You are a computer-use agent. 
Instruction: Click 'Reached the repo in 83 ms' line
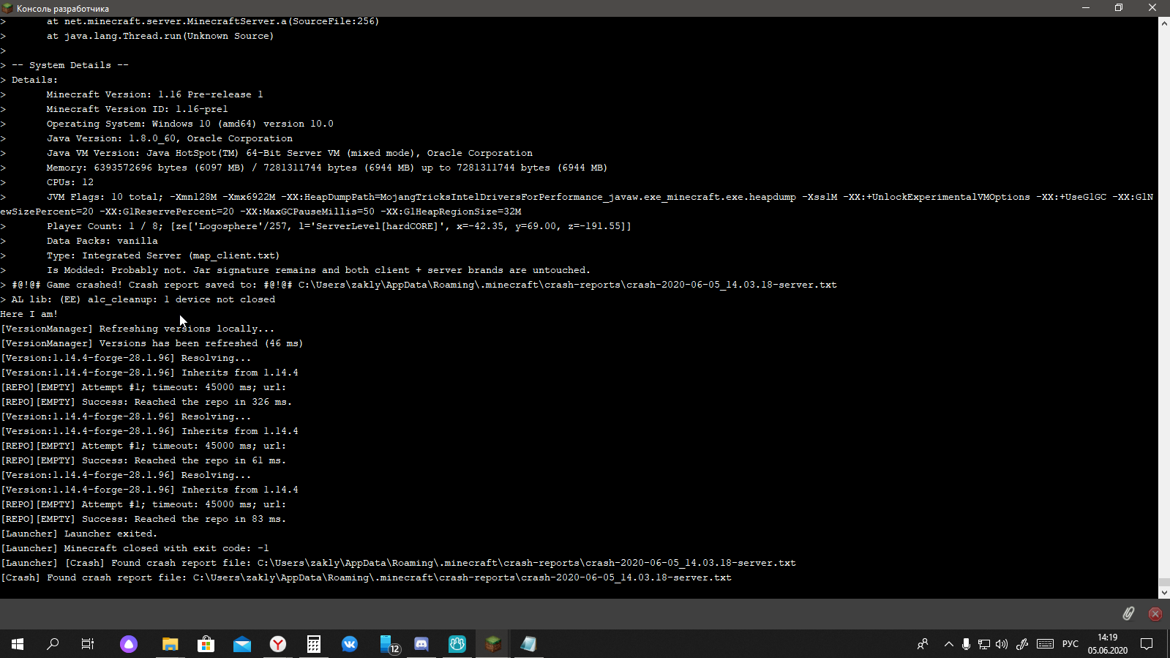(143, 519)
